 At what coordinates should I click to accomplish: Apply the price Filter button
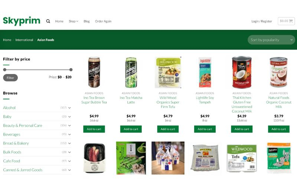[x=10, y=78]
